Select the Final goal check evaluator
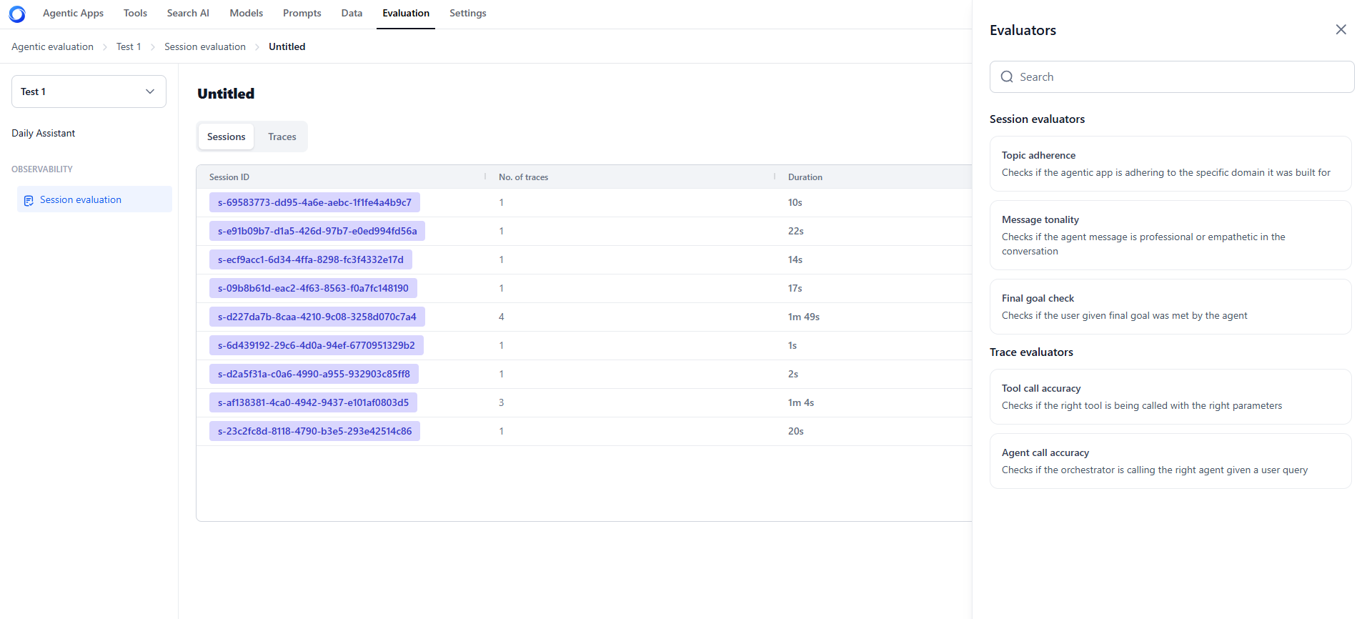Image resolution: width=1372 pixels, height=619 pixels. [x=1170, y=307]
